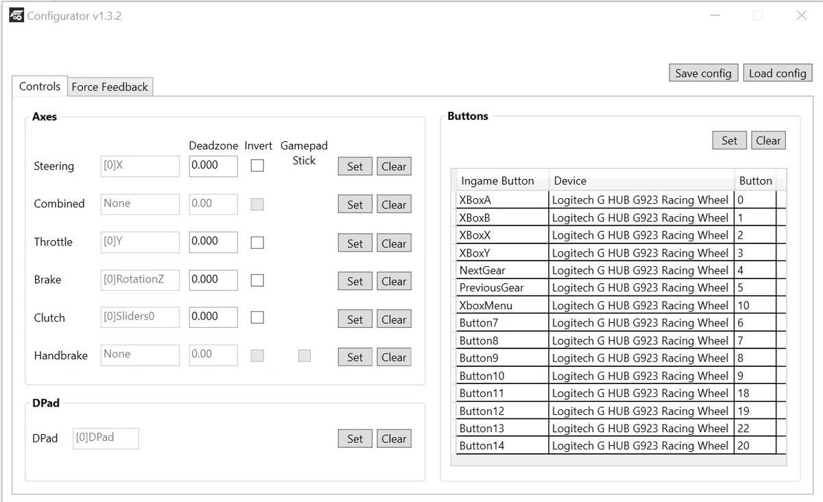
Task: Toggle the Steering Invert checkbox
Action: pos(257,165)
